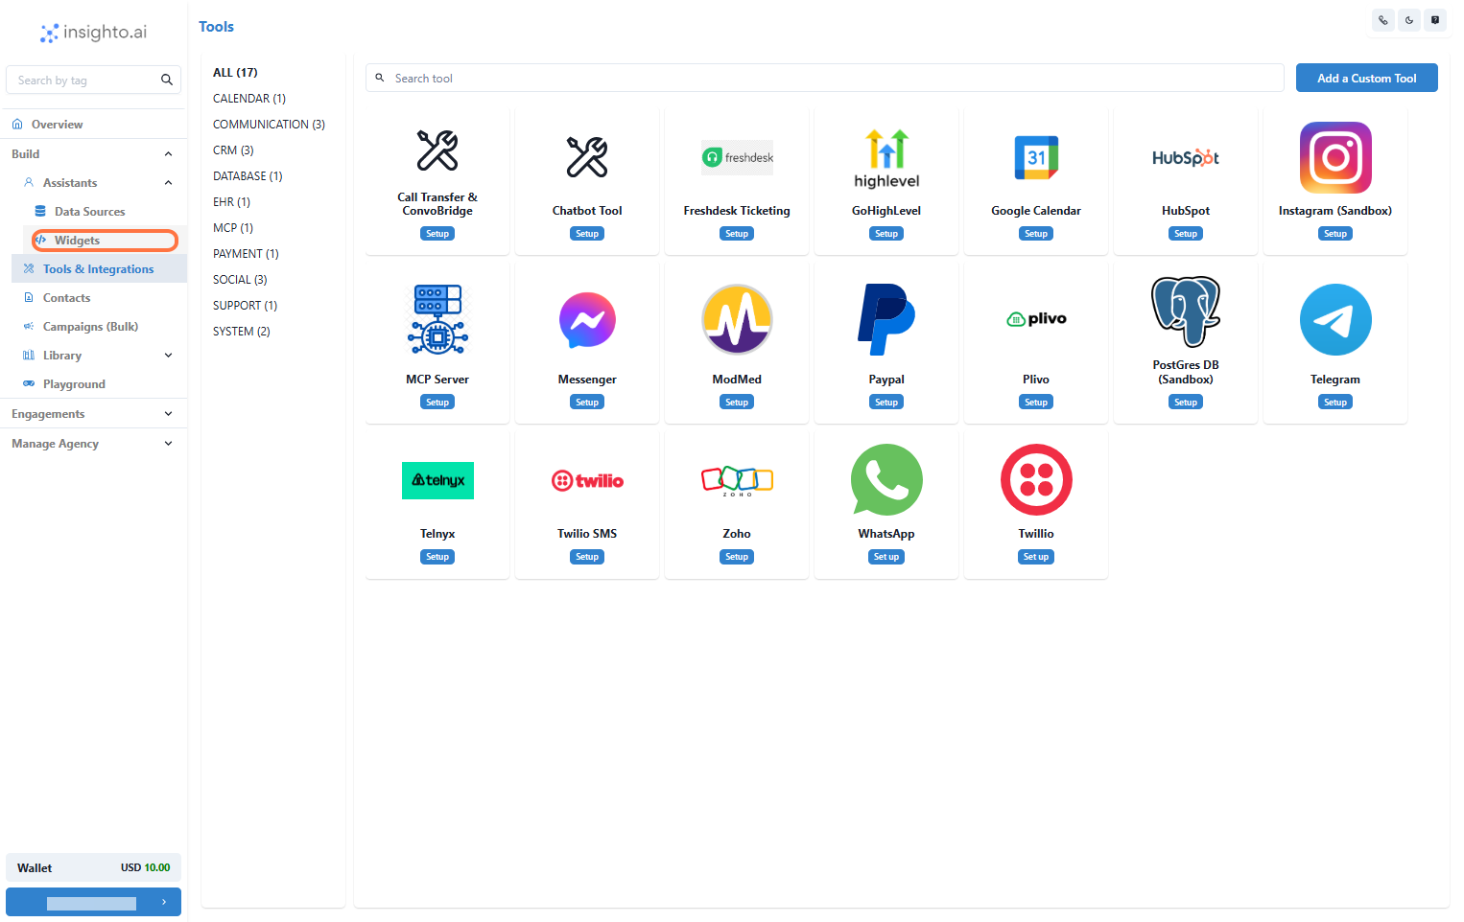
Task: Filter tools by ALL (17)
Action: click(x=235, y=73)
